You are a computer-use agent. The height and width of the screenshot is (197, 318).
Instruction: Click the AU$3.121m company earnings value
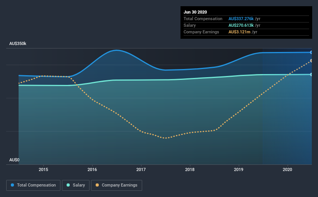[239, 32]
